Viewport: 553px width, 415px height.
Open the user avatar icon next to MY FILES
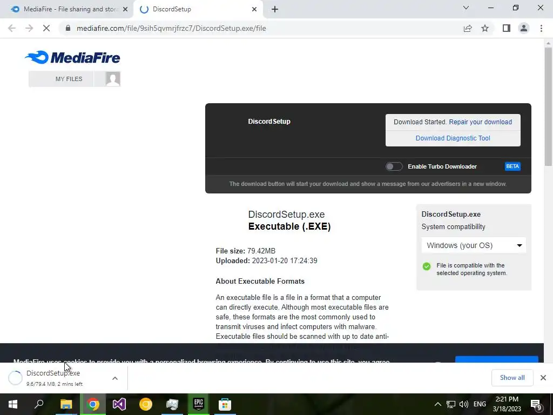pos(113,79)
